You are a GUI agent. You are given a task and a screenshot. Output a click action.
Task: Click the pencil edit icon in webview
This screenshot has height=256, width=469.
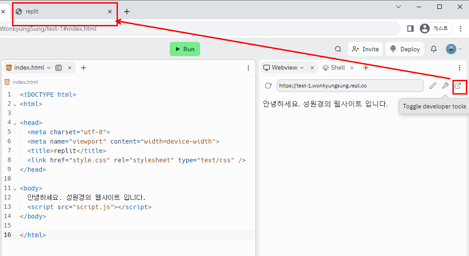click(x=433, y=86)
